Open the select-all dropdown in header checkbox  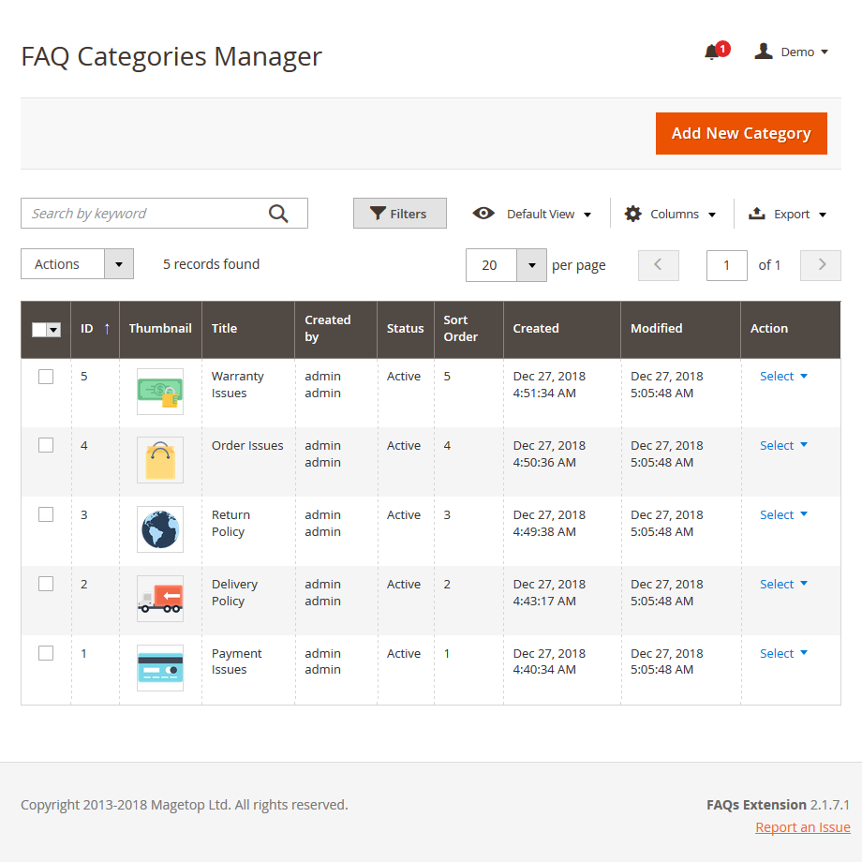pos(54,329)
